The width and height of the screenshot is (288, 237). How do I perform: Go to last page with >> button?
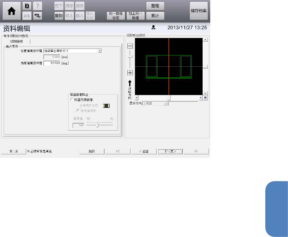coord(196,151)
